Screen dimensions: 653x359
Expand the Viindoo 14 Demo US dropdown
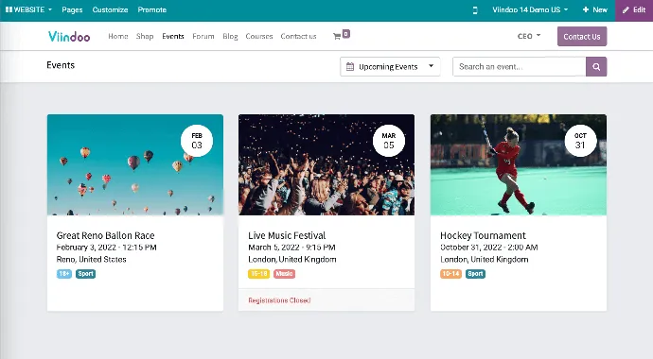pyautogui.click(x=530, y=9)
